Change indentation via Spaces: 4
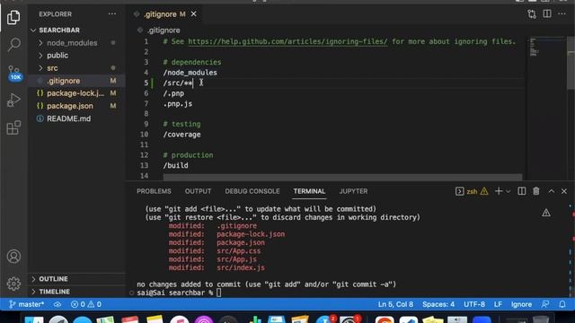This screenshot has height=323, width=575. [438, 304]
